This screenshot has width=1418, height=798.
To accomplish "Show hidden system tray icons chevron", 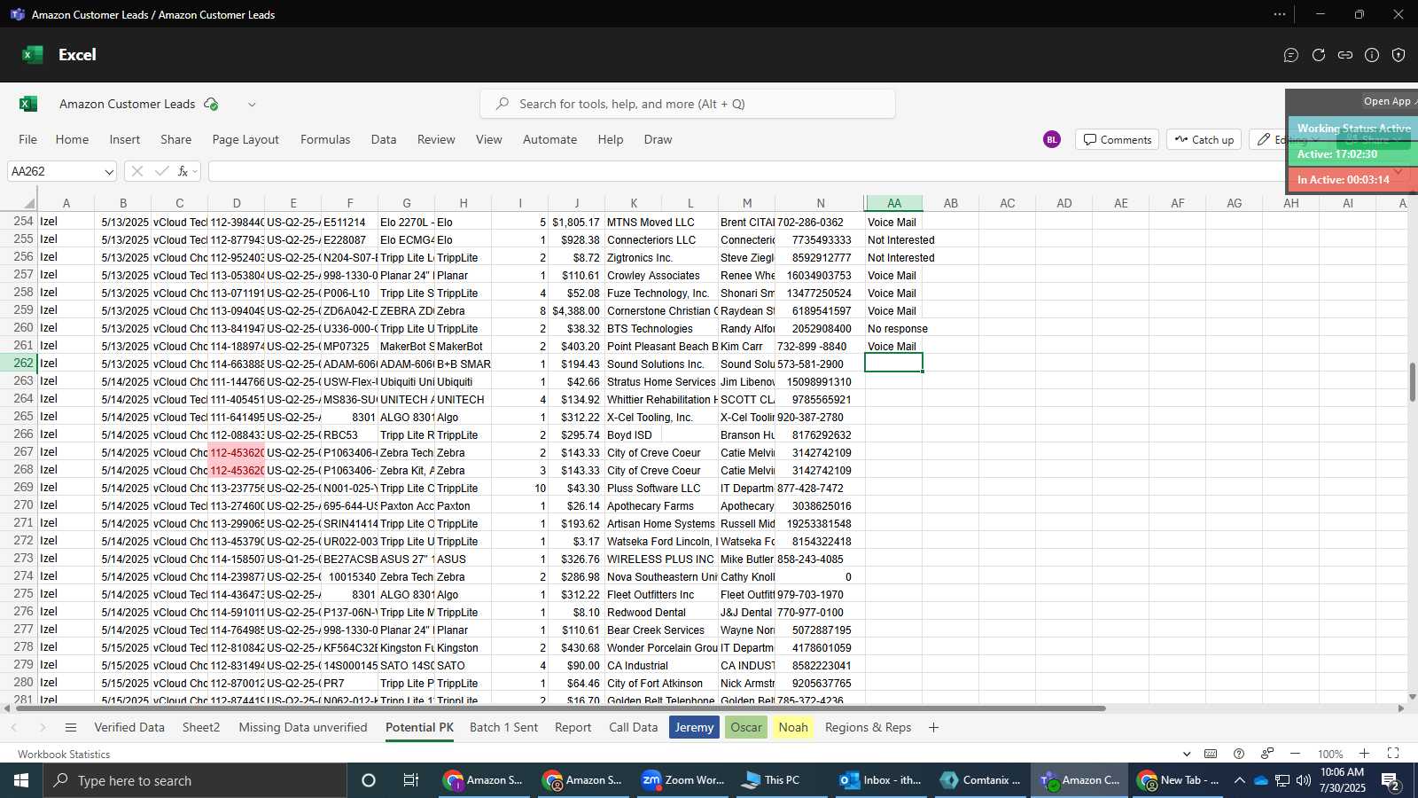I will pyautogui.click(x=1240, y=780).
